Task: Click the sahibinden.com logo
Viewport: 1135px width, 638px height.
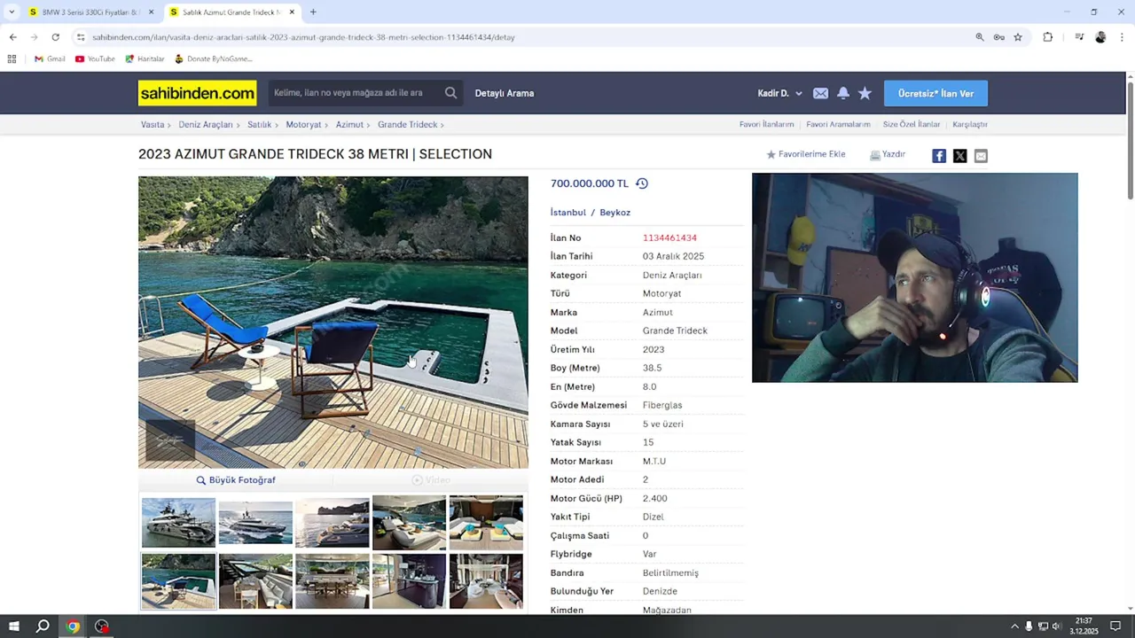Action: 197,93
